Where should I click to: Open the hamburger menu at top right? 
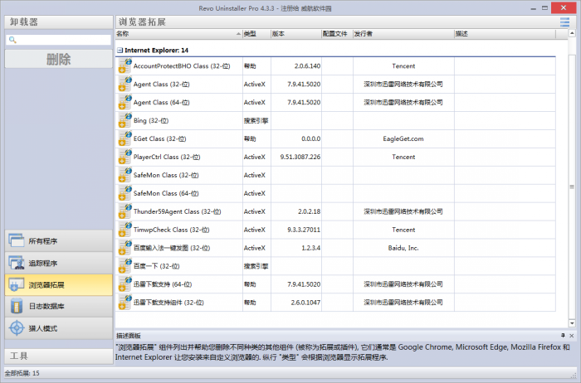pos(564,22)
